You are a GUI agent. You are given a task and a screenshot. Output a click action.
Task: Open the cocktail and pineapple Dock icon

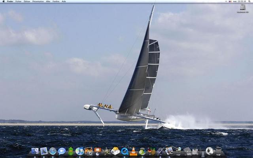[151, 151]
